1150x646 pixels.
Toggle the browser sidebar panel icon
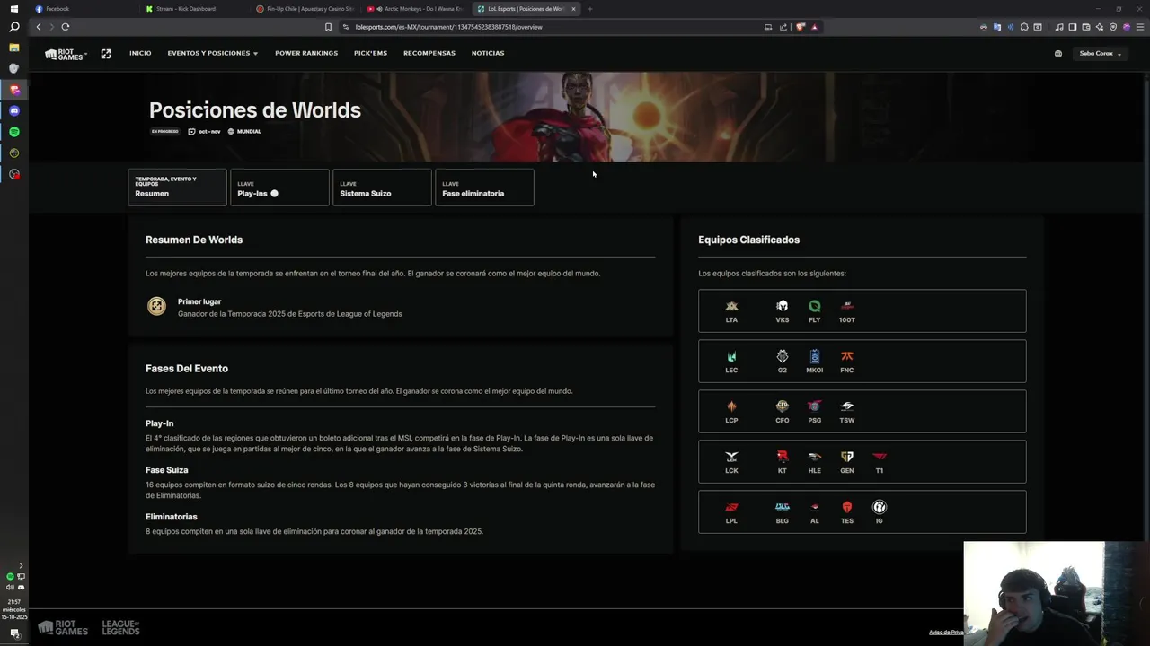click(x=1072, y=27)
